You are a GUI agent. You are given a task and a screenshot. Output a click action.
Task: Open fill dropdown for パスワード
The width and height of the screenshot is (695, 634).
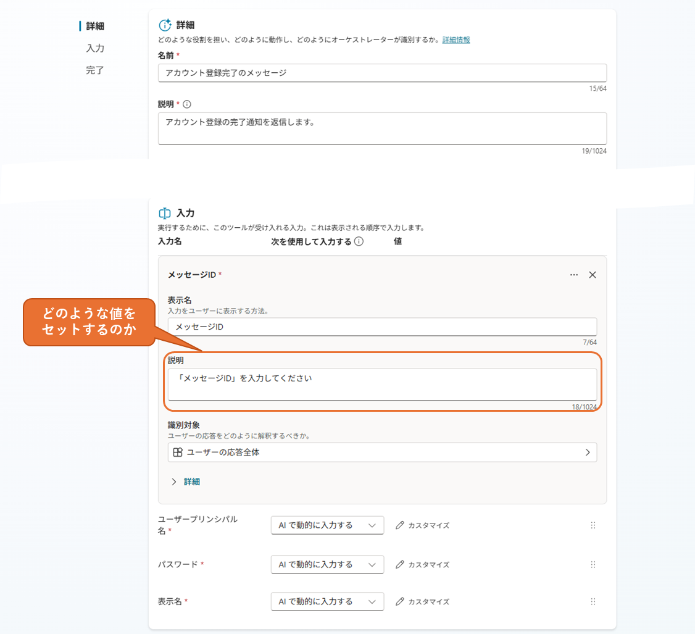point(327,564)
